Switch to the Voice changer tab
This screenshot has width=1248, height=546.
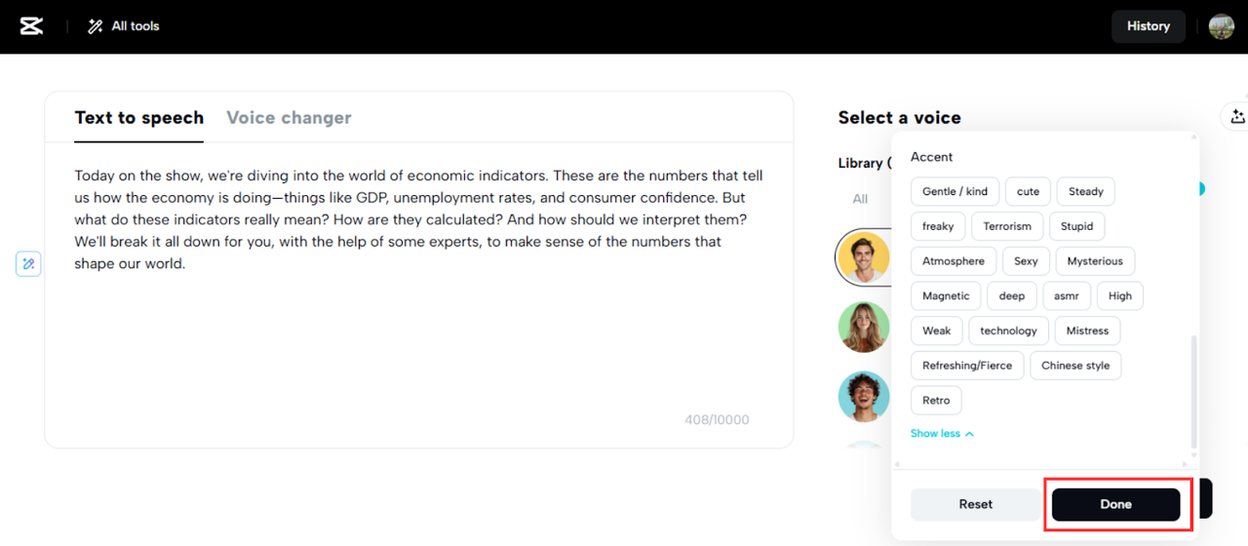[289, 118]
